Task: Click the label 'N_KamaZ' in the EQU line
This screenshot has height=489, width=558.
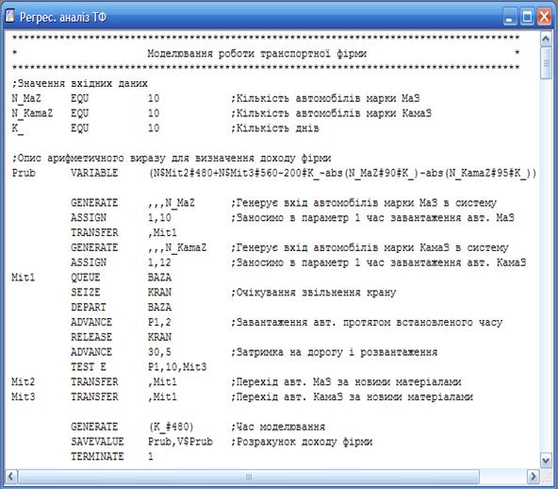Action: click(32, 113)
